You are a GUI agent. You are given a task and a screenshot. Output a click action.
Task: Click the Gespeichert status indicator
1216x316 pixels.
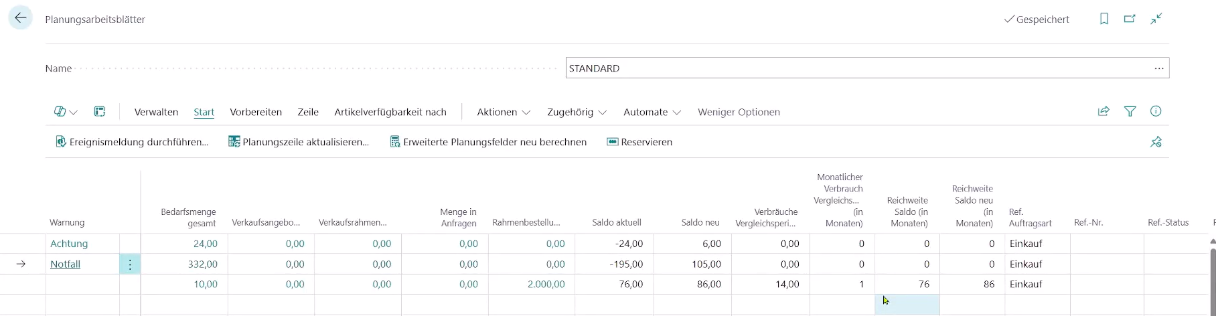click(1037, 19)
